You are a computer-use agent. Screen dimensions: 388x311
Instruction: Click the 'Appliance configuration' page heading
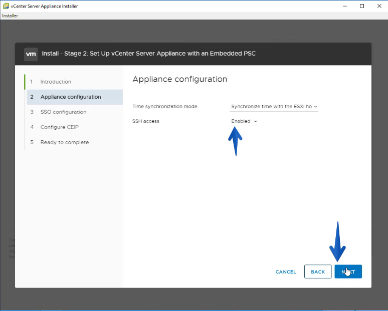click(x=179, y=79)
